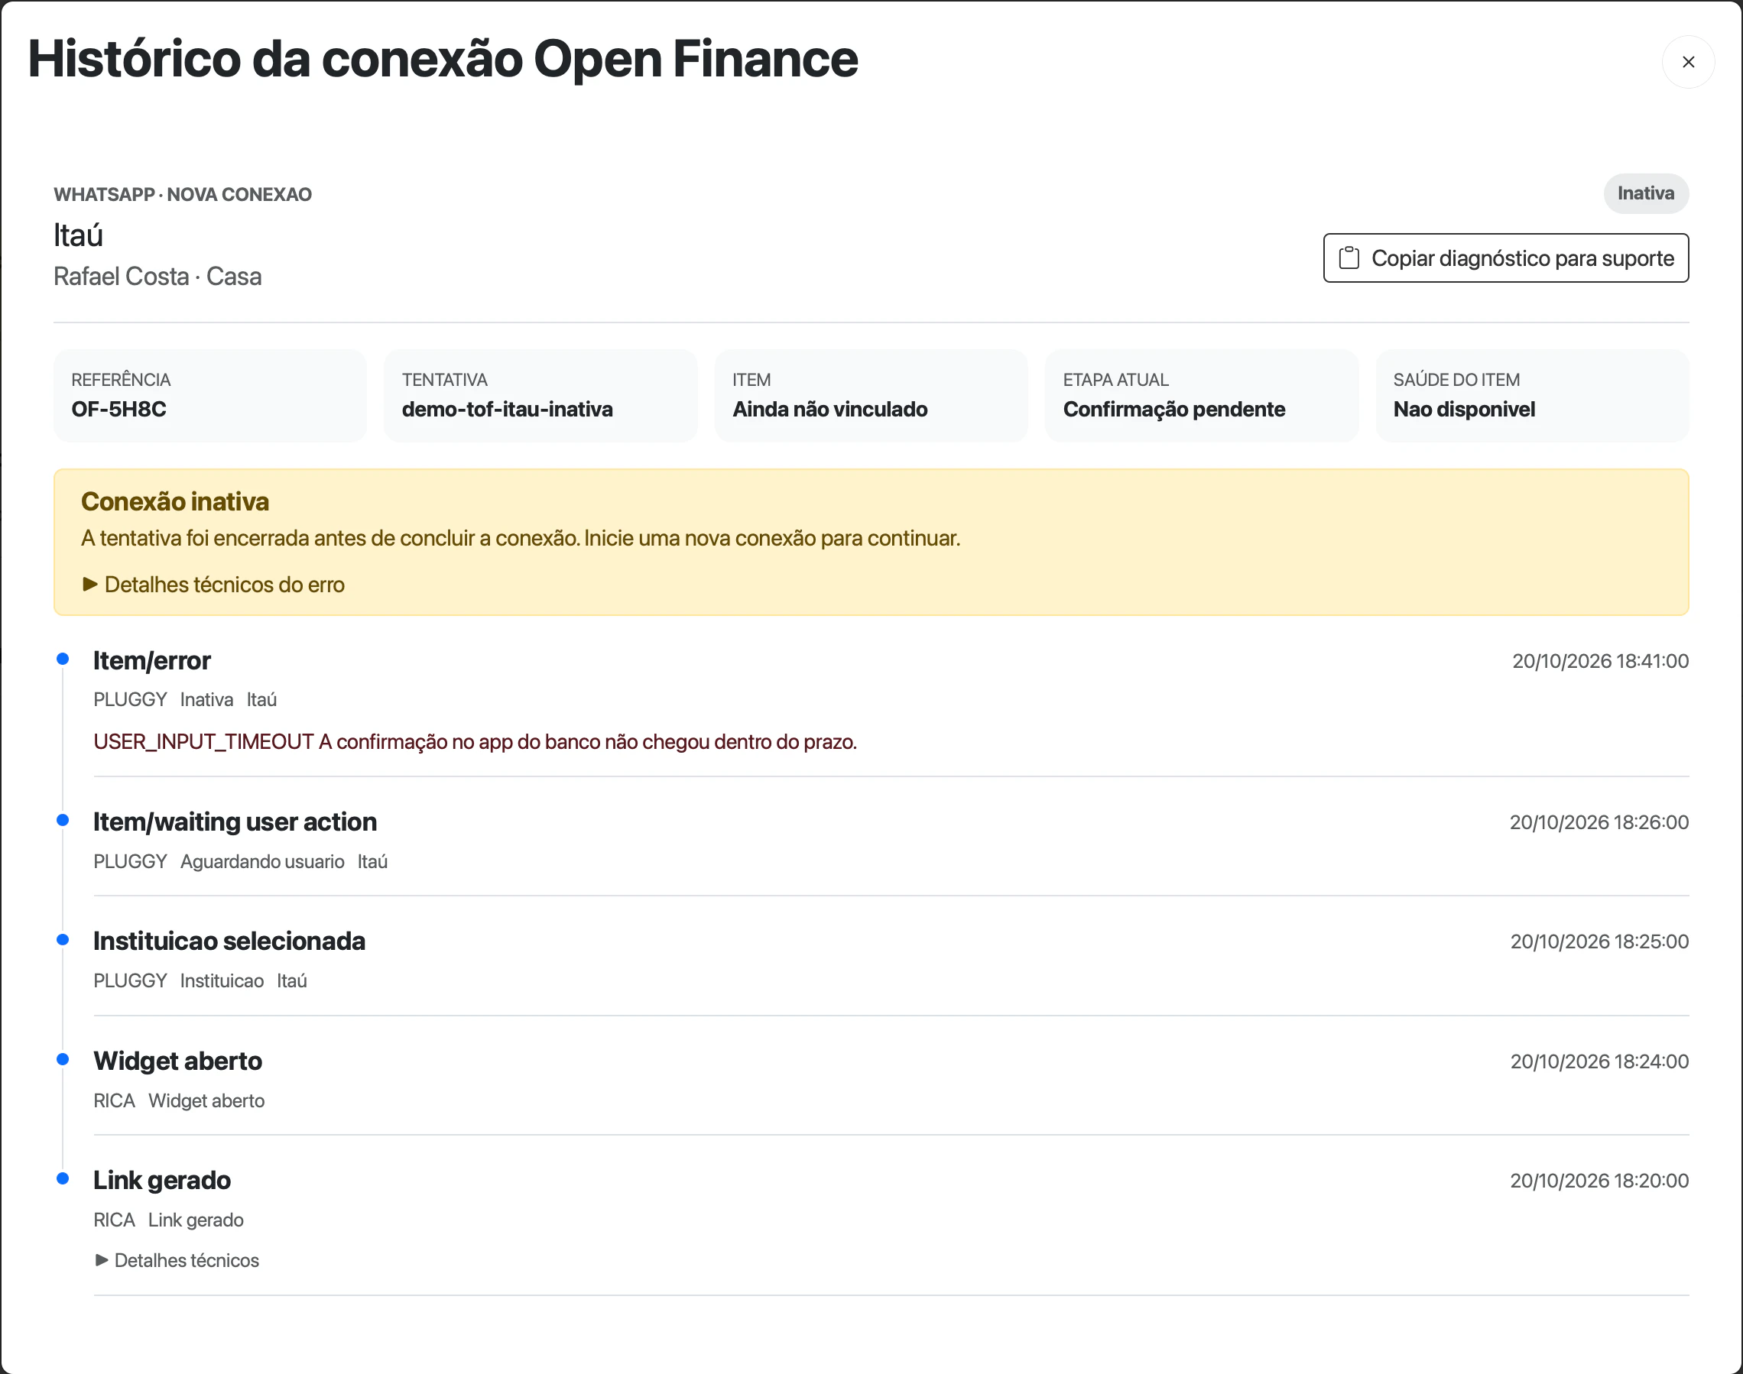Click timestamp 20/10/2026 18:24:00

click(1599, 1061)
